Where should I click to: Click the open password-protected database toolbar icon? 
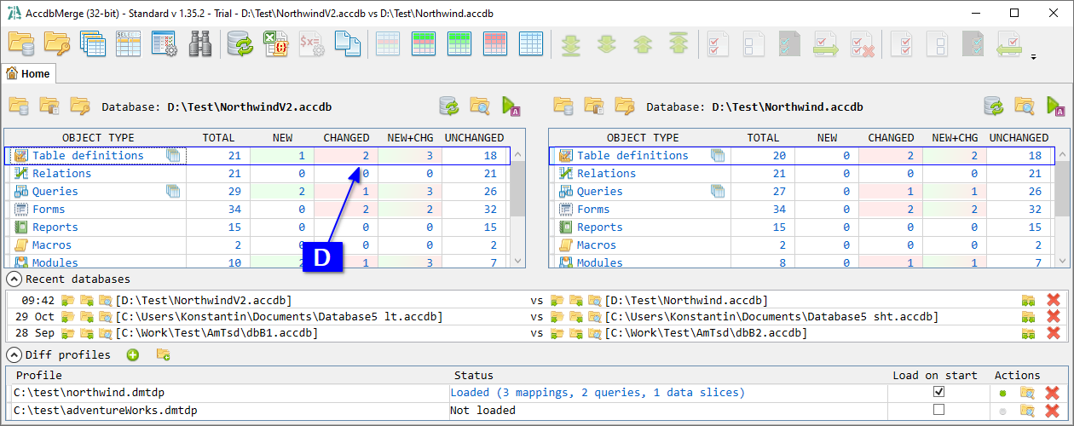[x=57, y=43]
